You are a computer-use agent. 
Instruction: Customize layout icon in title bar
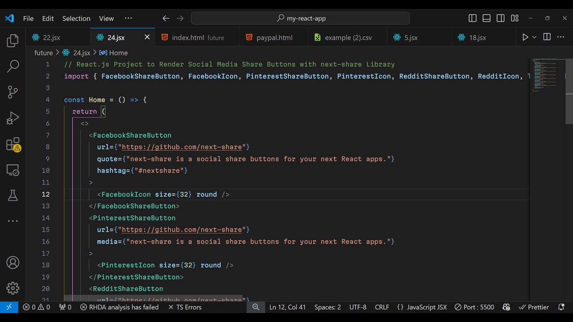coord(515,18)
